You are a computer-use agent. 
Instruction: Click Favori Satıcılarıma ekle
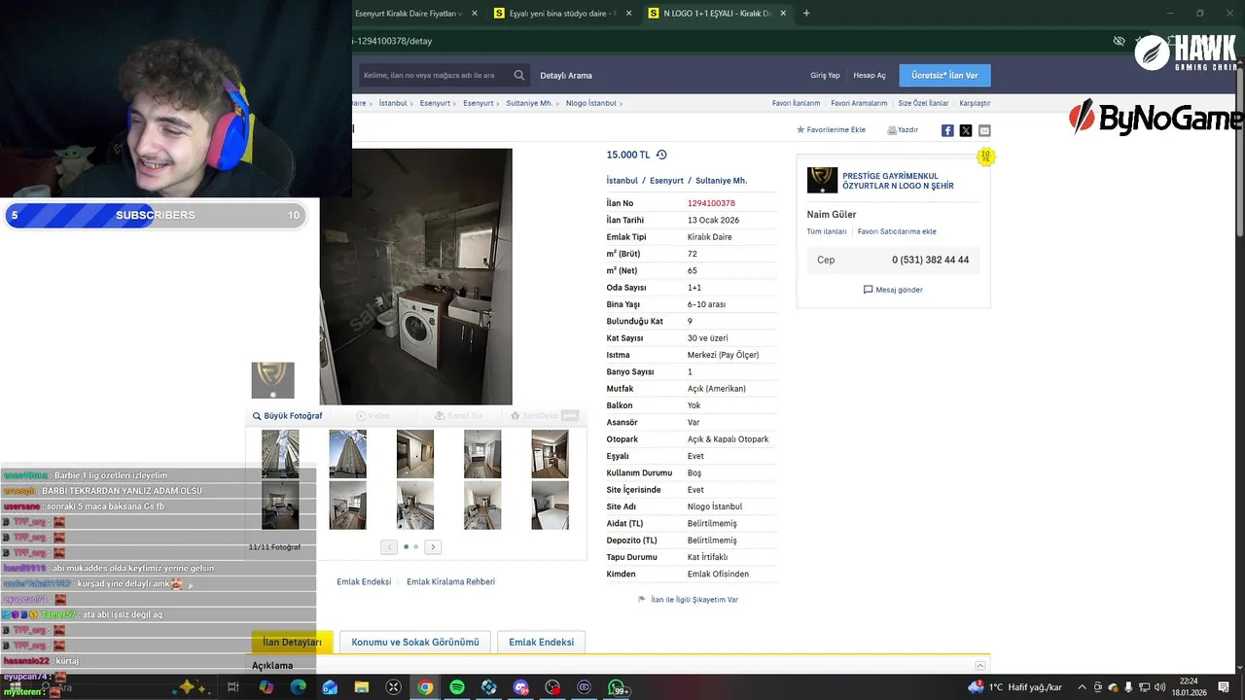coord(897,231)
